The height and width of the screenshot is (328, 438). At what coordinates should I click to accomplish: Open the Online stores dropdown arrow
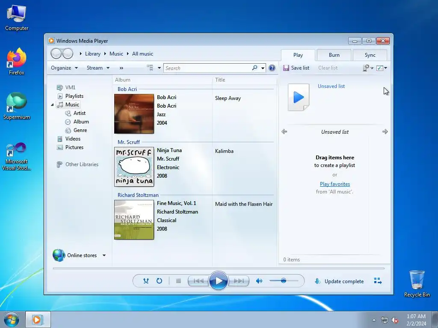point(104,255)
